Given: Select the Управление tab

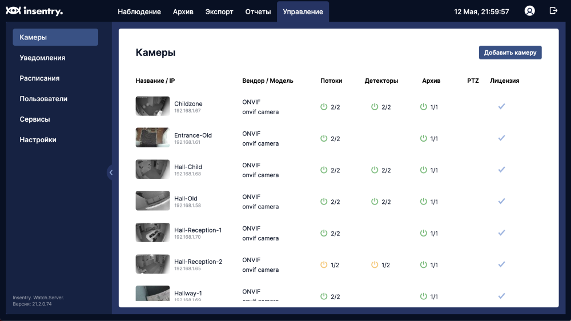Looking at the screenshot, I should [303, 11].
